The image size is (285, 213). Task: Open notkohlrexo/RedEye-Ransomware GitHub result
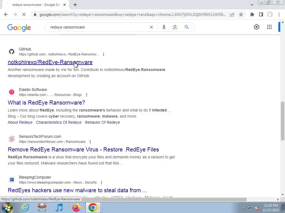[50, 62]
